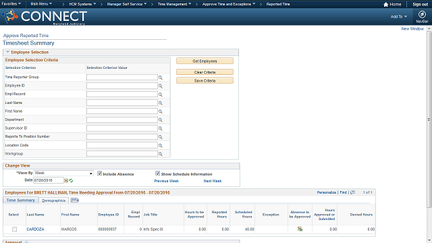Screen dimensions: 432x243
Task: Expand Manager Self Service breadcrumb menu
Action: (127, 4)
